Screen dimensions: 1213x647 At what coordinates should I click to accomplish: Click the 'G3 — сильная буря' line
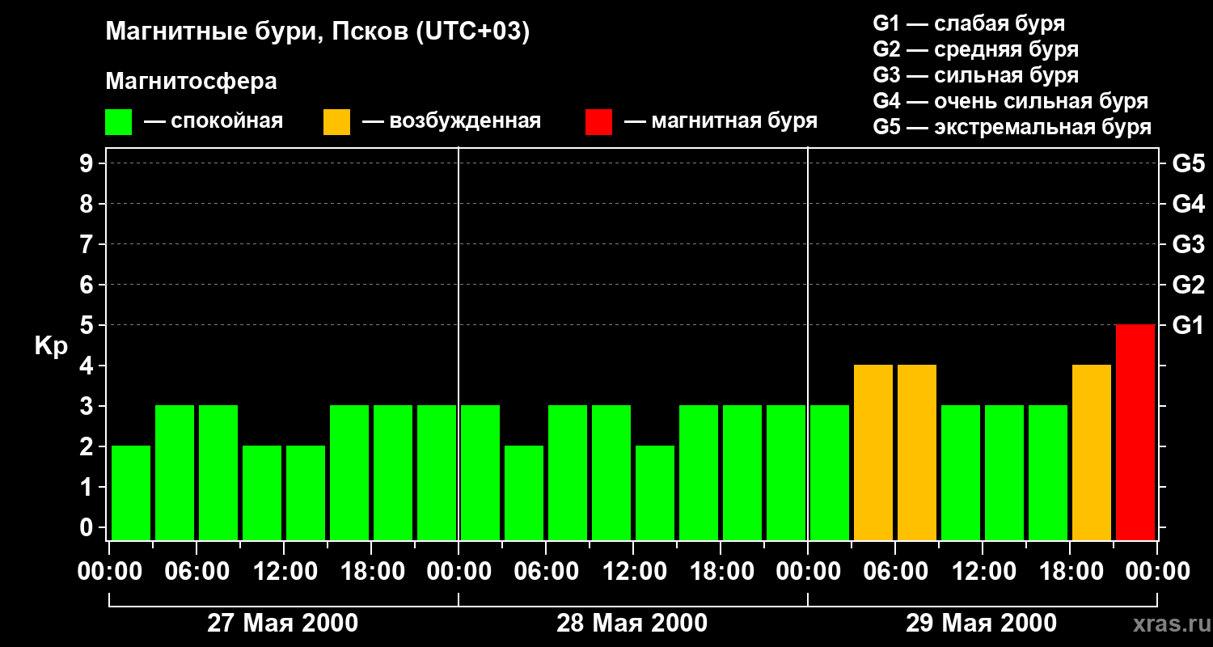pos(976,75)
